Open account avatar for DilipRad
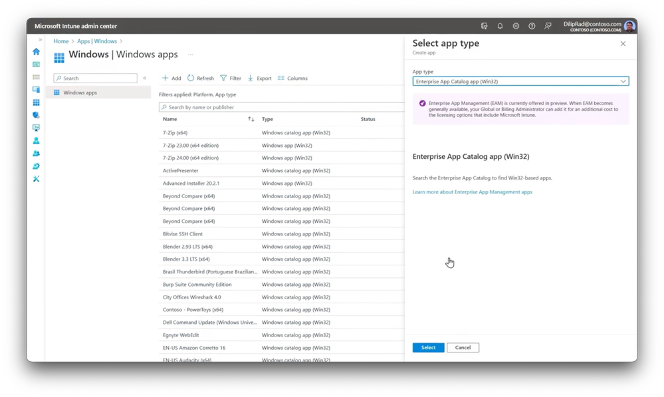This screenshot has height=397, width=664. [629, 27]
